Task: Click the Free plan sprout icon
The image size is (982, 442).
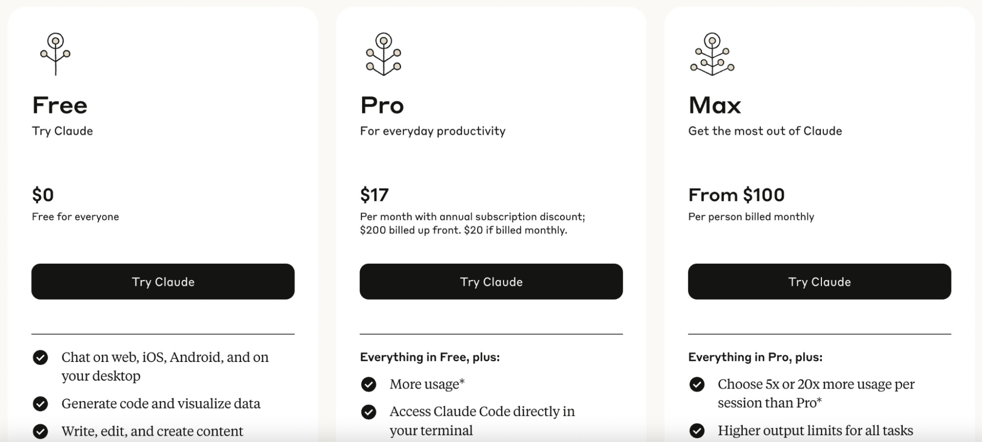Action: point(56,54)
